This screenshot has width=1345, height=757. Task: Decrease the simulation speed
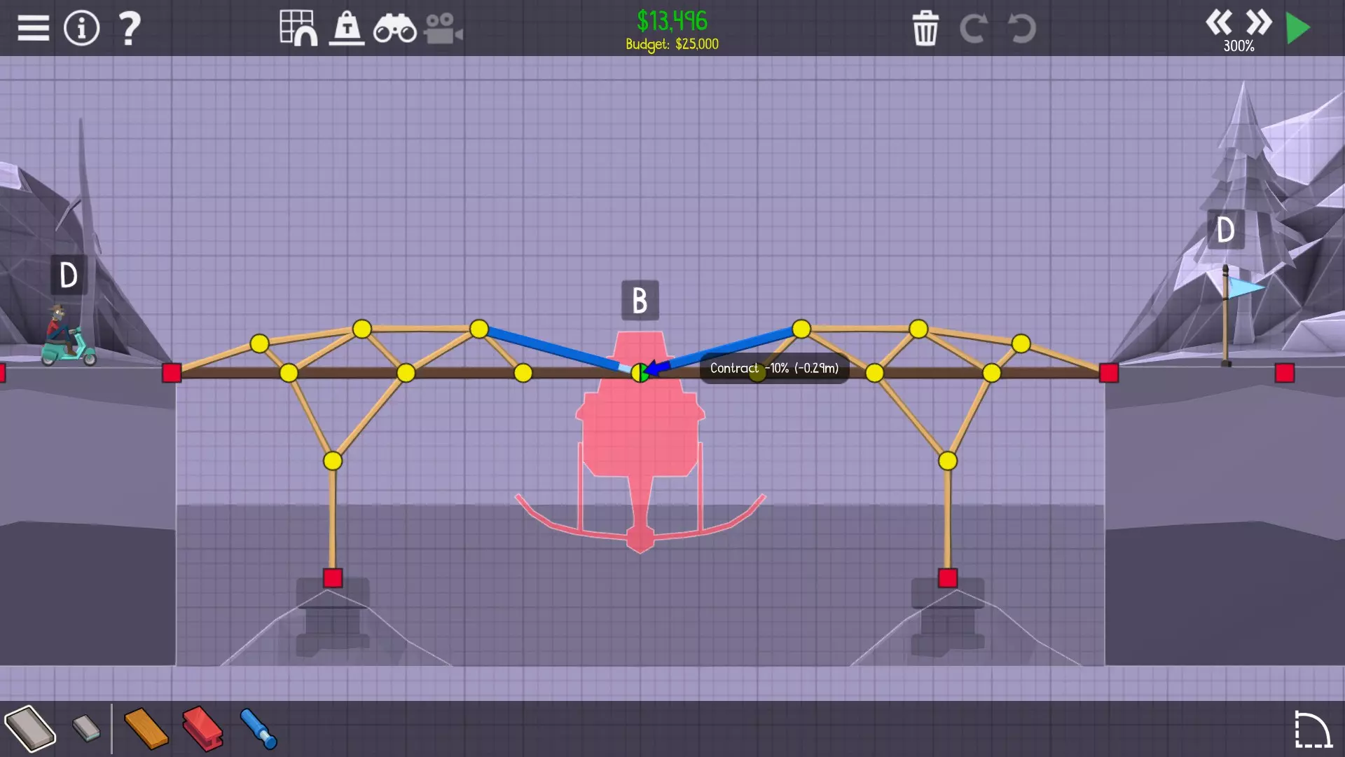pos(1219,22)
